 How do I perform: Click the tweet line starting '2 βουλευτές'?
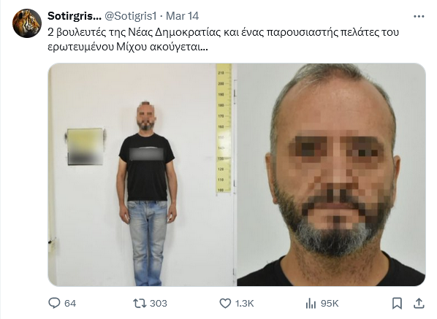coord(223,32)
